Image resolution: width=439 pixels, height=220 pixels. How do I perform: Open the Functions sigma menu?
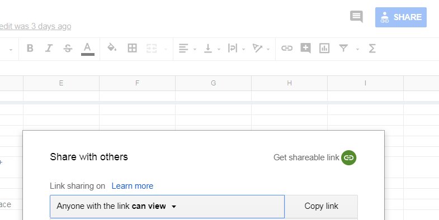(372, 49)
